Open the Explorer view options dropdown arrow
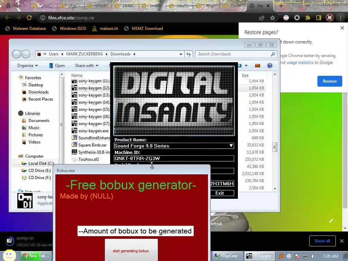The image size is (348, 261). click(246, 66)
